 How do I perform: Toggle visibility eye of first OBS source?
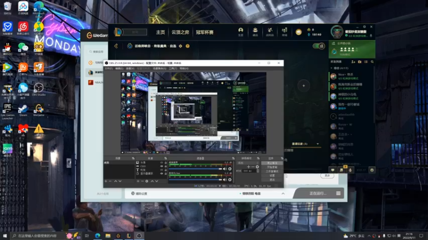coord(162,163)
